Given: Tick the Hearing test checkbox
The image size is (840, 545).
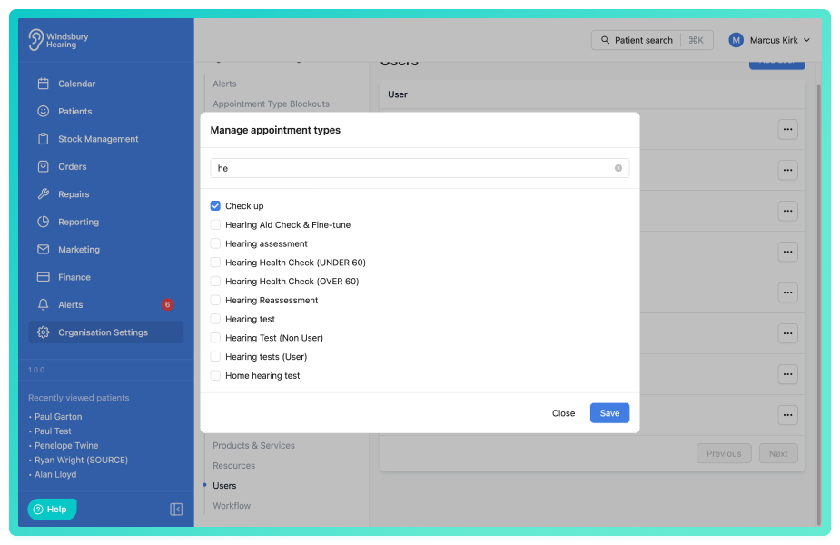Looking at the screenshot, I should click(215, 319).
